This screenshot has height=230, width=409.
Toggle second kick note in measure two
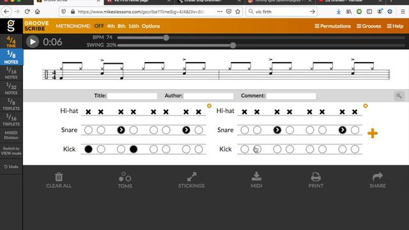(257, 149)
